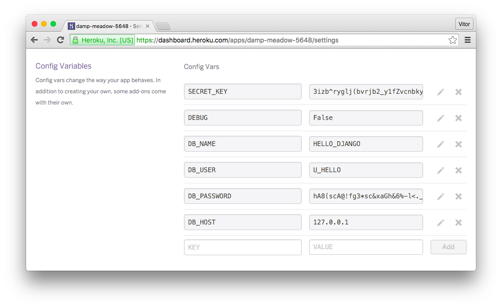Screen dimensions: 502x308
Task: Focus the new KEY input field
Action: coord(243,247)
